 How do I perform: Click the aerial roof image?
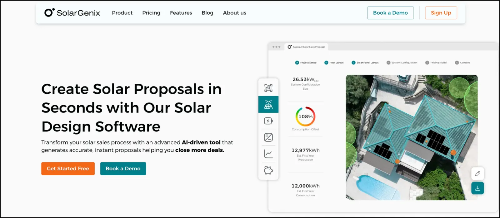[412, 137]
